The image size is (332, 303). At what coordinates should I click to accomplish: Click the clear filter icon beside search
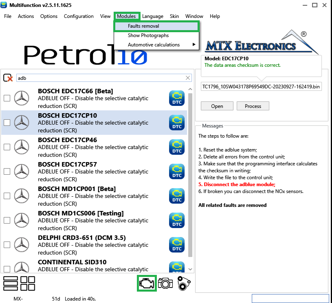pos(8,78)
